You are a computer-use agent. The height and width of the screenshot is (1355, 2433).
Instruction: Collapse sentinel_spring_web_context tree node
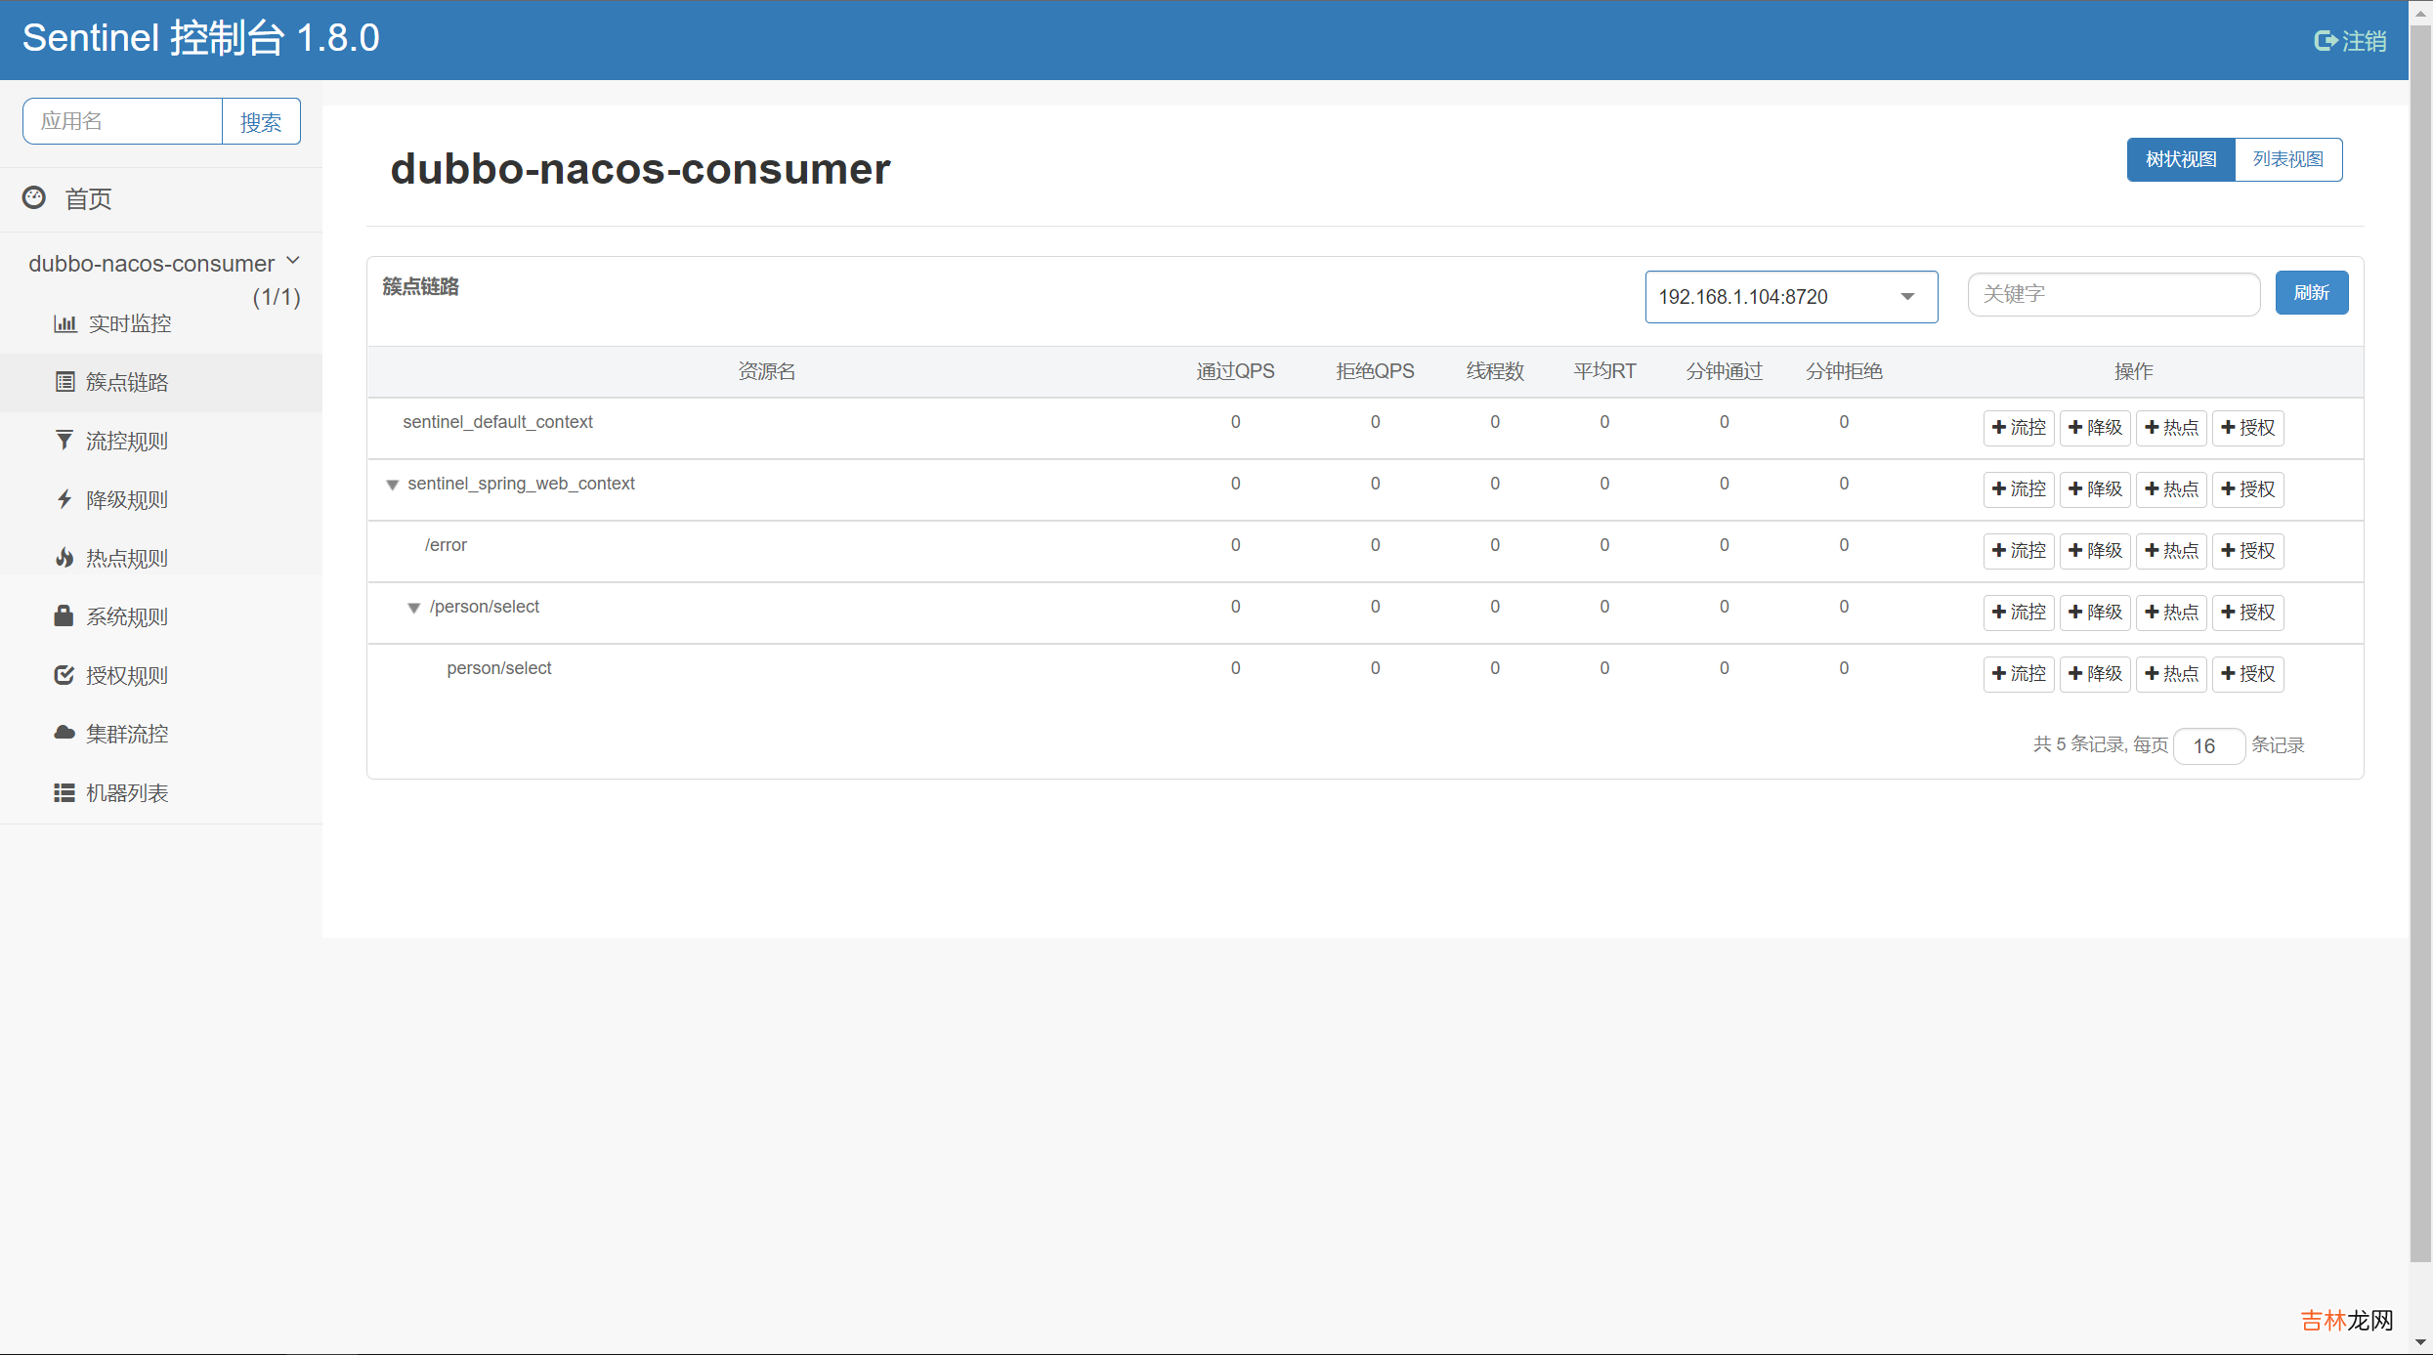coord(392,485)
